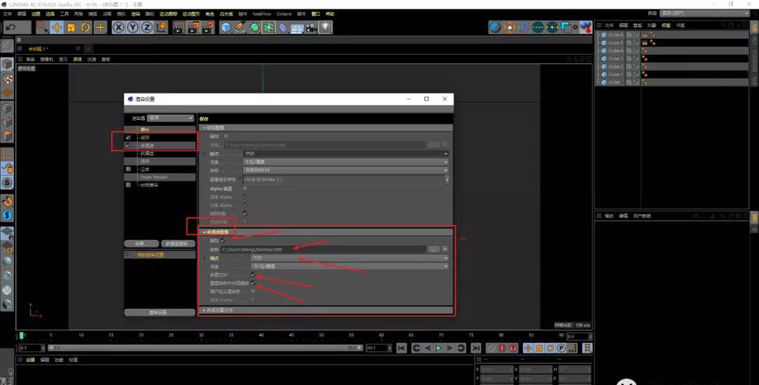
Task: Collapse the regular image section header
Action: pos(326,128)
